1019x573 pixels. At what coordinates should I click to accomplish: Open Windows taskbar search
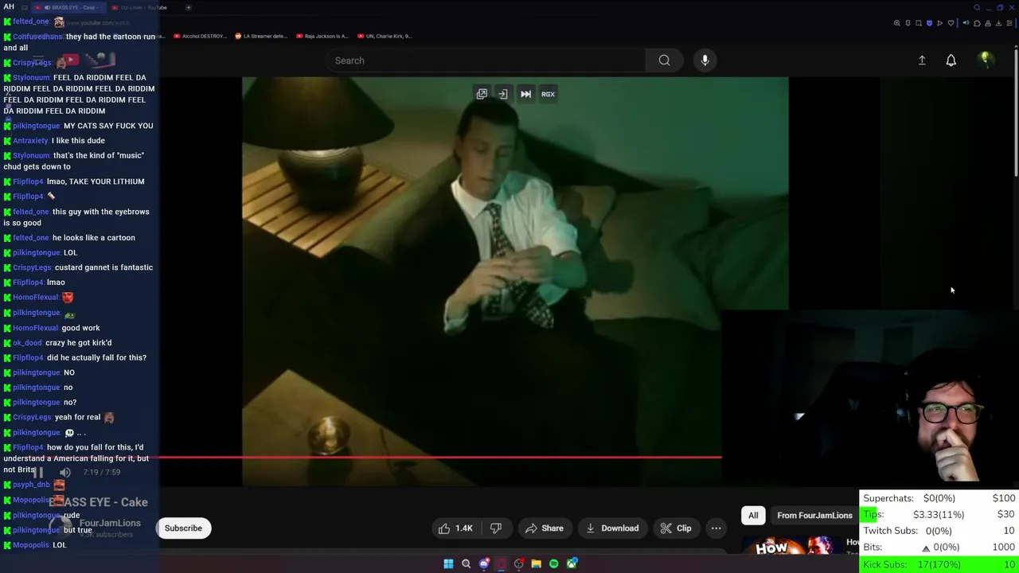click(466, 563)
